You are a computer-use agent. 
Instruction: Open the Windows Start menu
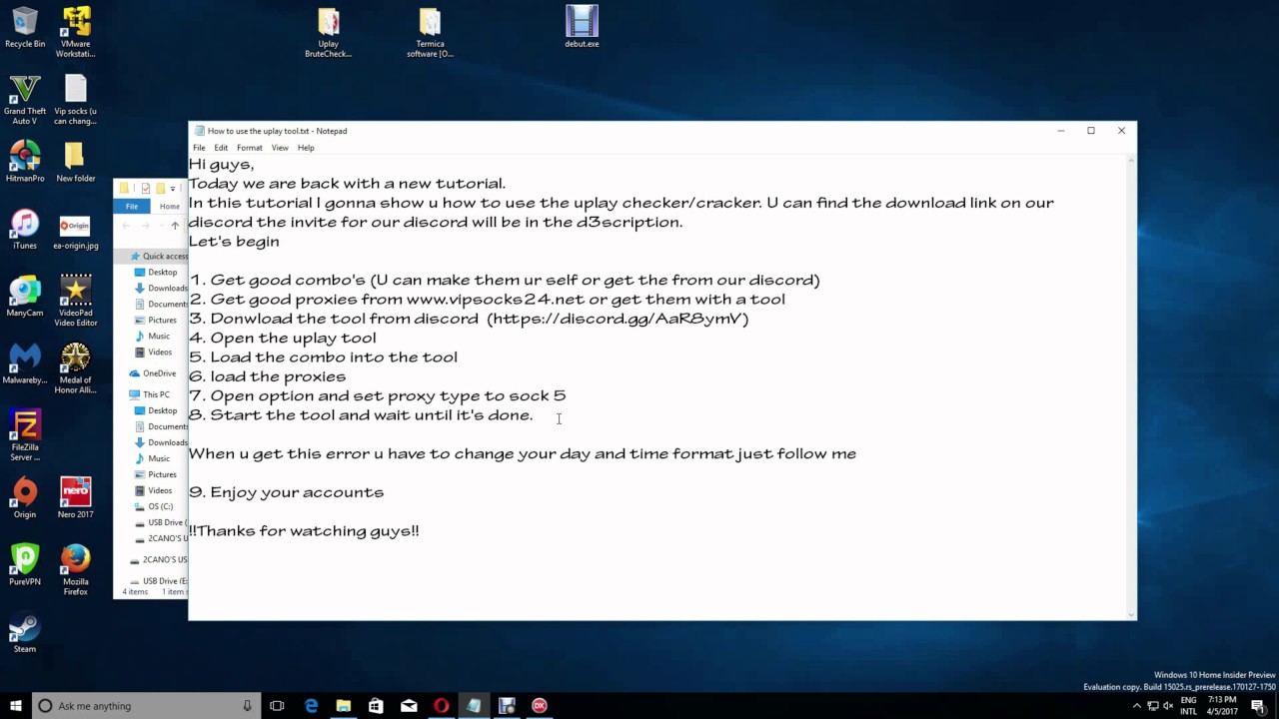point(16,706)
